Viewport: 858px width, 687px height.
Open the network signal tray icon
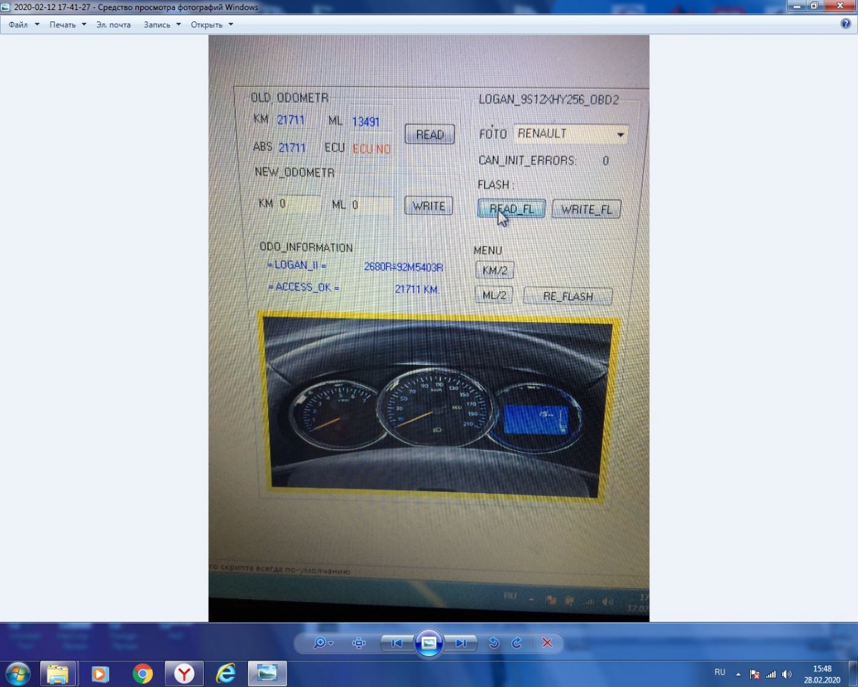coord(771,674)
